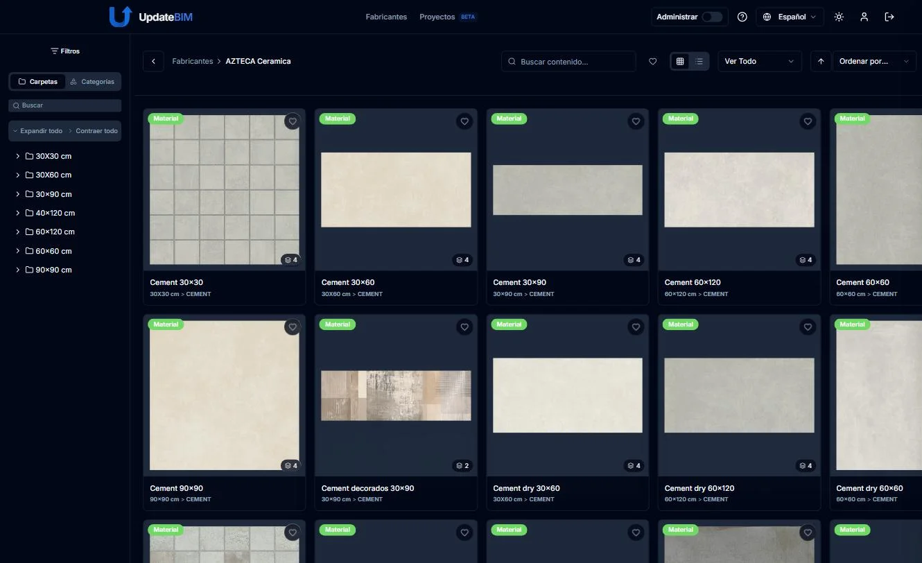The image size is (922, 563).
Task: Expand the 40×120 cm folder
Action: coord(17,213)
